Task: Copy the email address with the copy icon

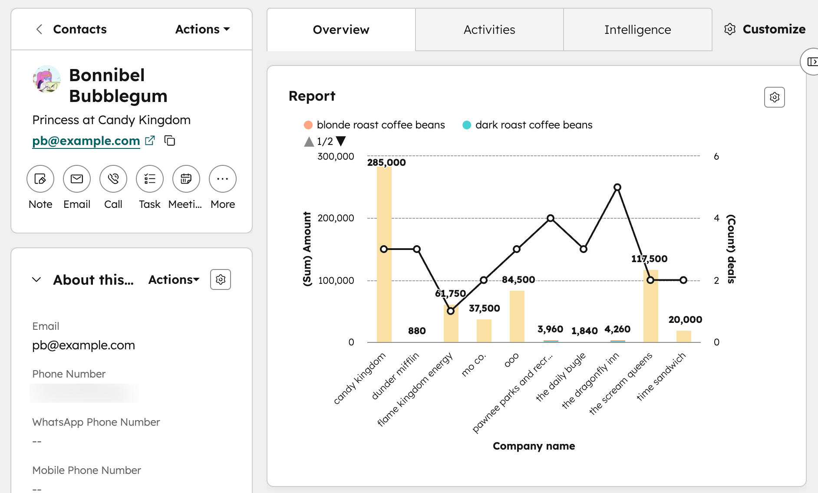Action: coord(170,141)
